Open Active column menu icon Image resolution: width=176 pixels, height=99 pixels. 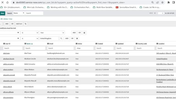76,44
